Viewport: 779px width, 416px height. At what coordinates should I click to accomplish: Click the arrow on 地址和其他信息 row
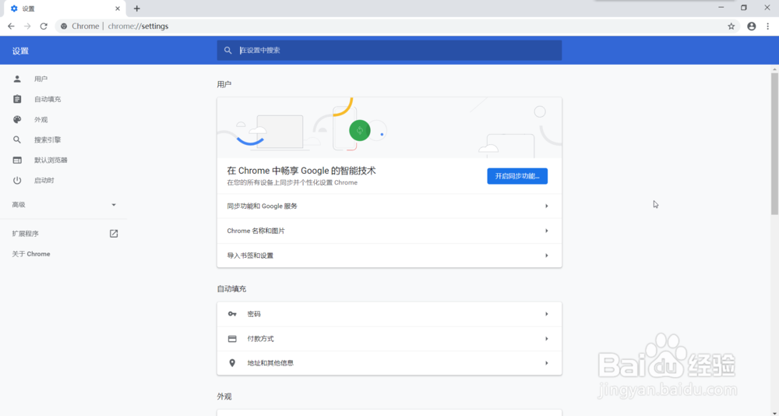tap(547, 363)
